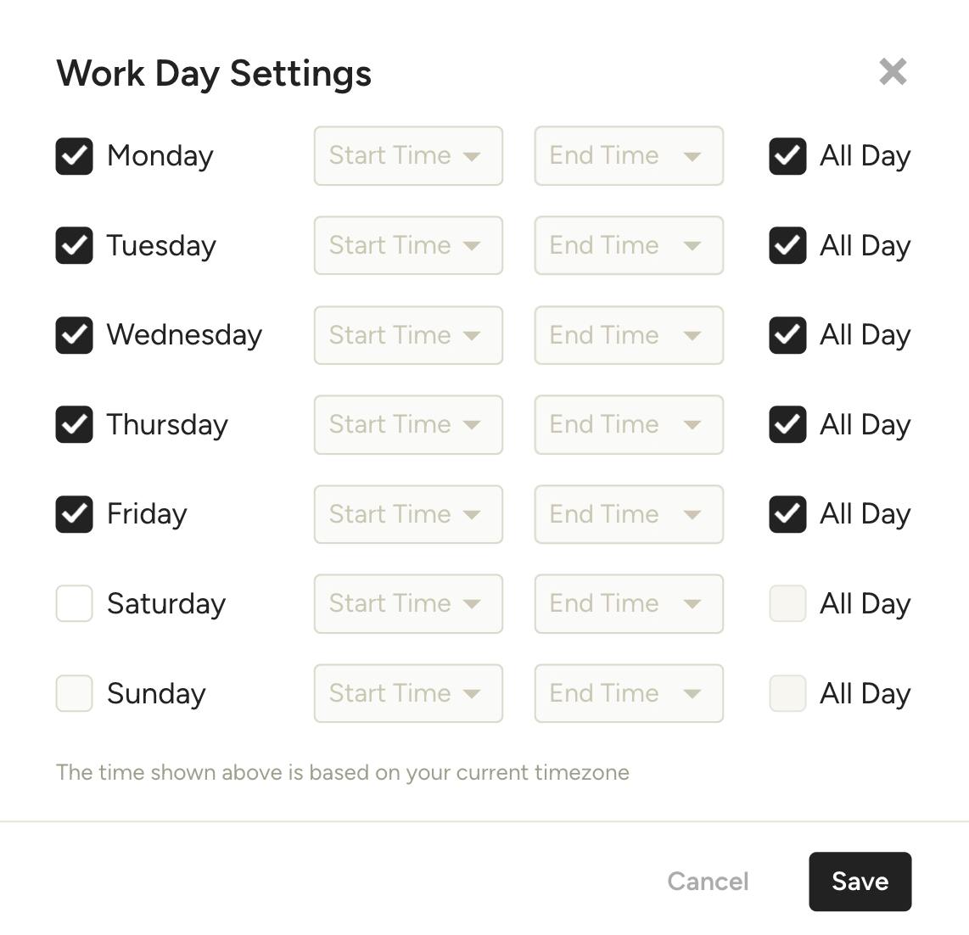Uncheck All Day for Friday
The height and width of the screenshot is (935, 969).
point(787,514)
